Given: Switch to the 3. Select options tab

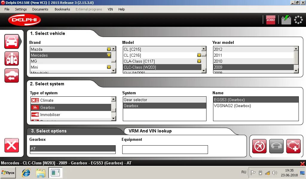Looking at the screenshot, I should click(x=49, y=131).
